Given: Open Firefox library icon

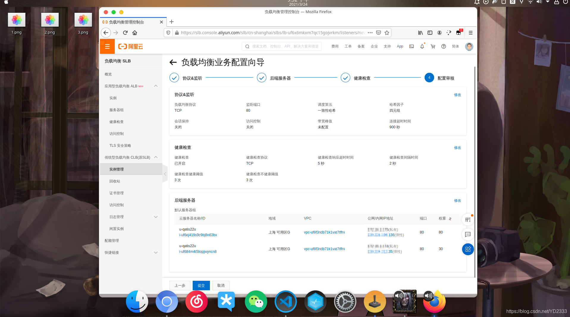Looking at the screenshot, I should [x=420, y=33].
